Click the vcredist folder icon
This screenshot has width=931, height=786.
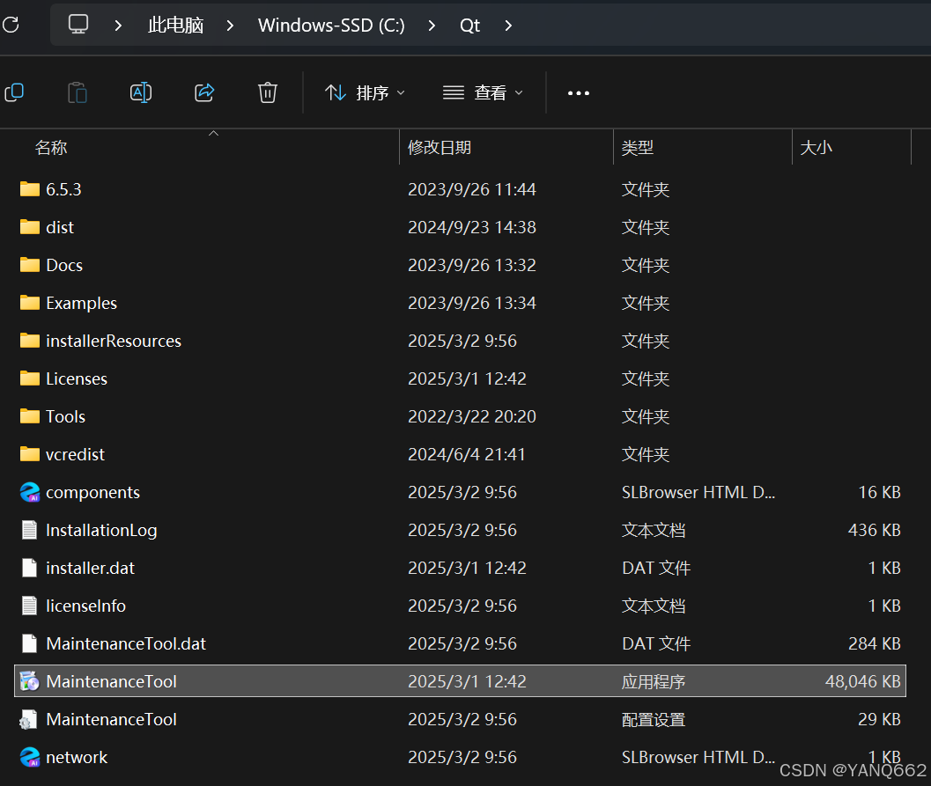30,454
